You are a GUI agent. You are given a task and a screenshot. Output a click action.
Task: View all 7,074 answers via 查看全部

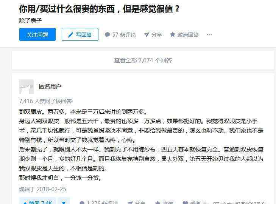click(143, 60)
